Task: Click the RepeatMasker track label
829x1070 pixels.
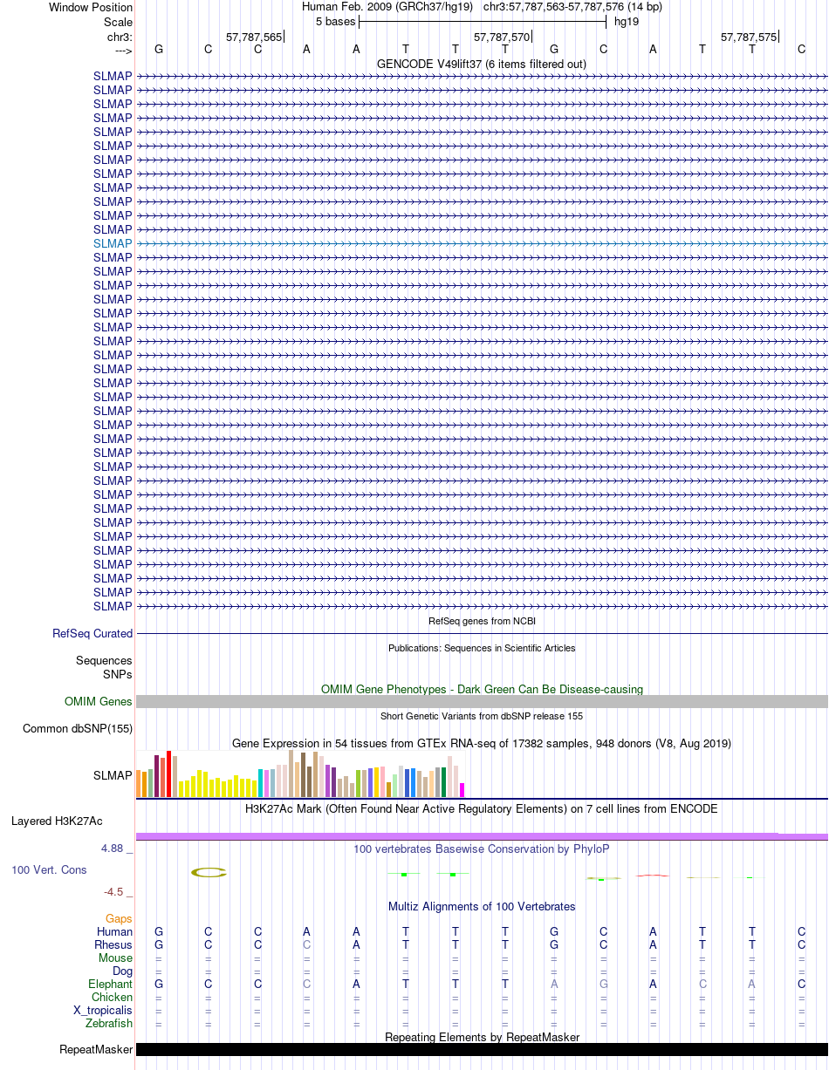Action: (96, 1049)
